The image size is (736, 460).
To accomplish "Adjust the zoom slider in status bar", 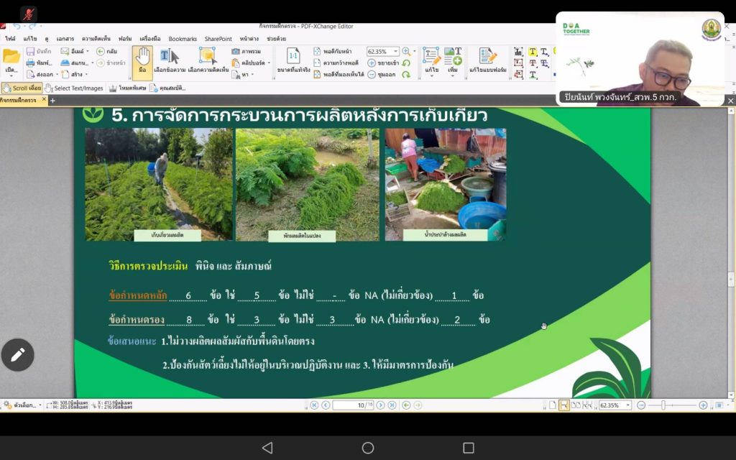I will click(663, 405).
